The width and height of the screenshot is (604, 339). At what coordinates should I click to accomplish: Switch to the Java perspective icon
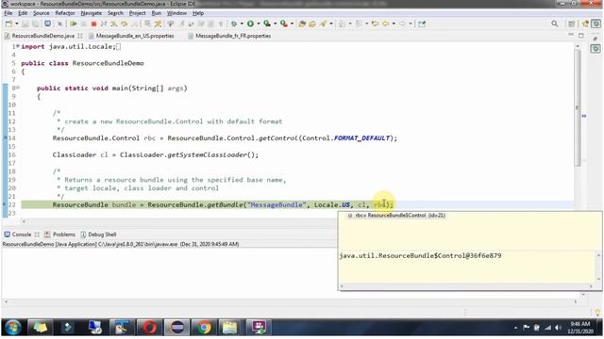tap(585, 24)
